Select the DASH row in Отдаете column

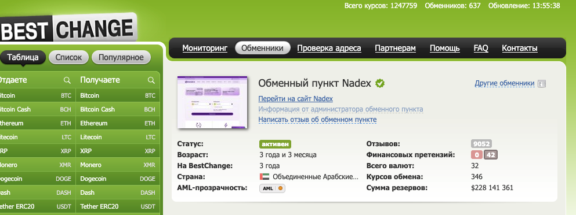(38, 192)
